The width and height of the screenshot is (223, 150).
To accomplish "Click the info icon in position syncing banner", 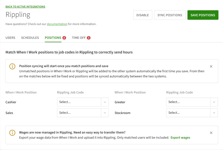I will [12, 66].
